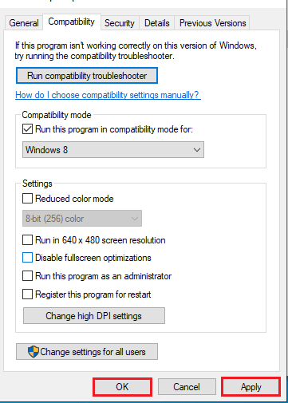Switch to the General tab
The height and width of the screenshot is (403, 288).
click(x=24, y=23)
